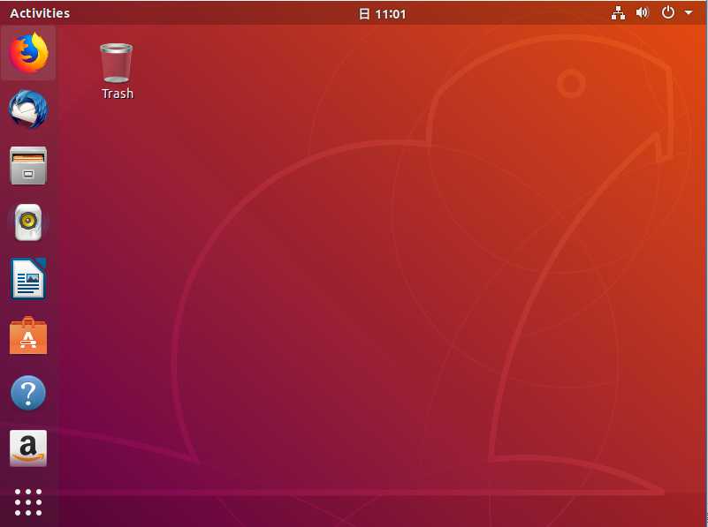Show Applications grid
The height and width of the screenshot is (527, 708).
click(x=28, y=501)
